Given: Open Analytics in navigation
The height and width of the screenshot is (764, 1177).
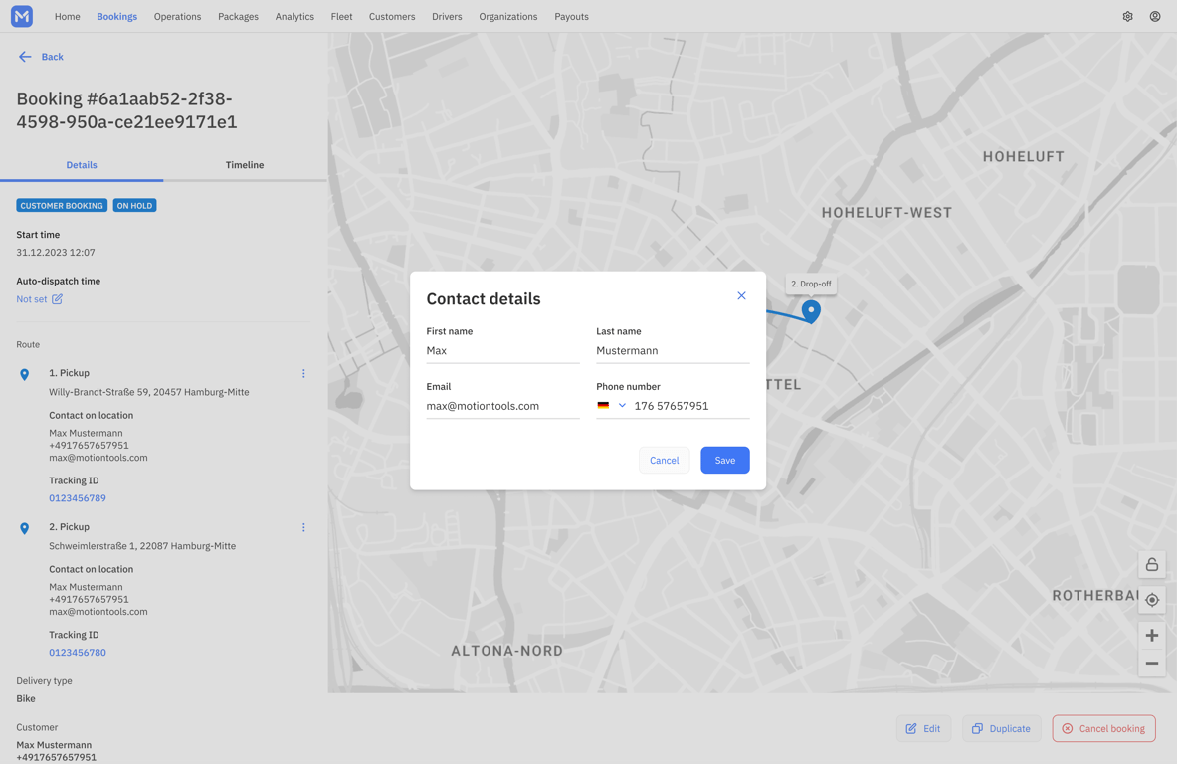Looking at the screenshot, I should (x=294, y=17).
